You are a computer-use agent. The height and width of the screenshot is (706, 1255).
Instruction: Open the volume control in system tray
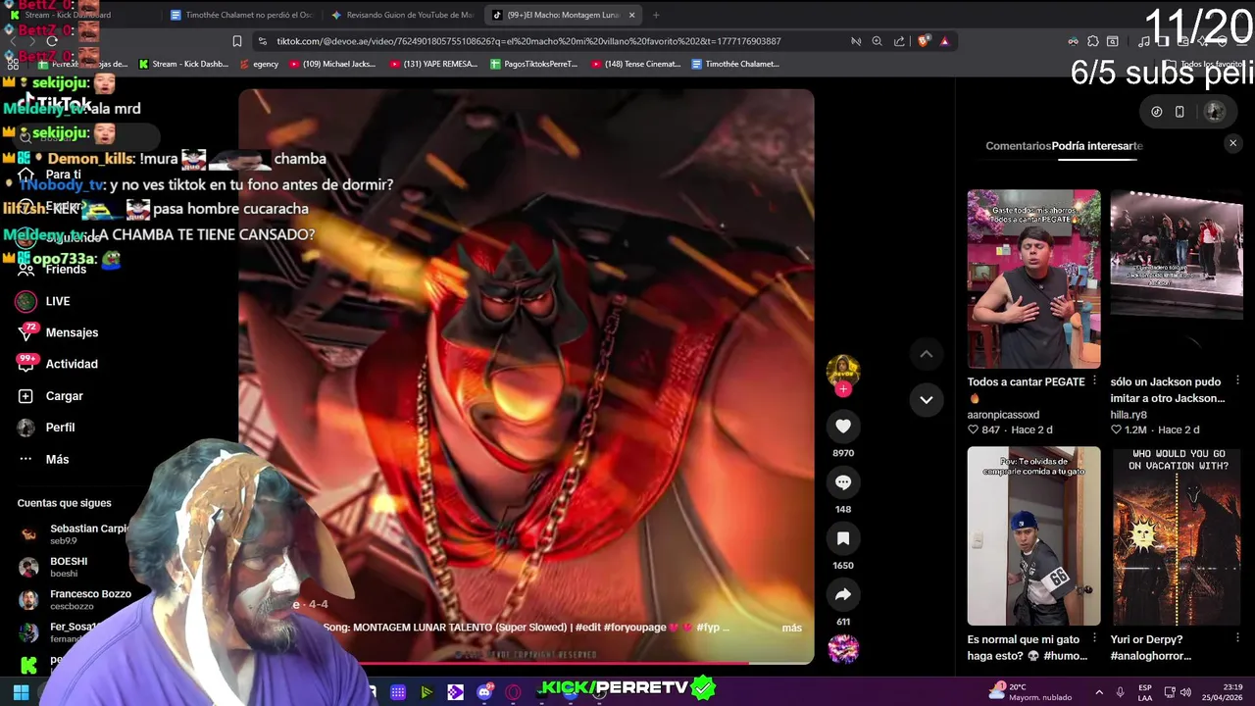1185,692
